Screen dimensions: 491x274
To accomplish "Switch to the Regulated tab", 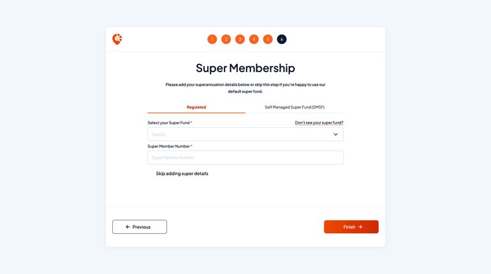I will click(196, 107).
